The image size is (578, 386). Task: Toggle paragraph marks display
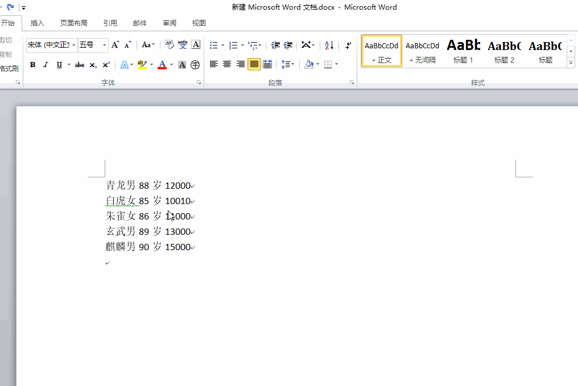click(348, 44)
